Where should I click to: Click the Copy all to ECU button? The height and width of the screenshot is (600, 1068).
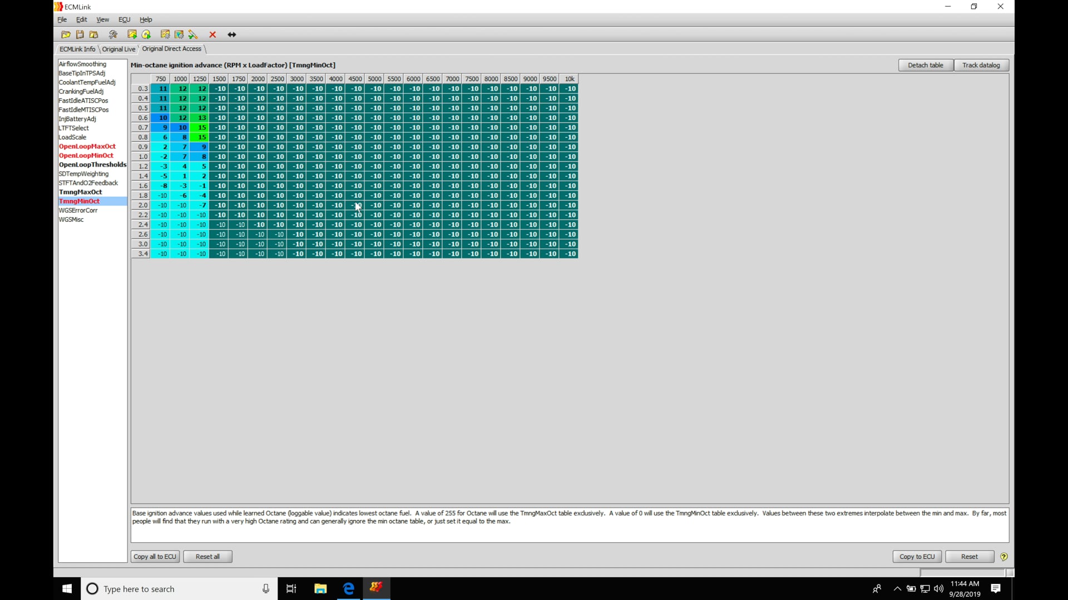(x=155, y=557)
